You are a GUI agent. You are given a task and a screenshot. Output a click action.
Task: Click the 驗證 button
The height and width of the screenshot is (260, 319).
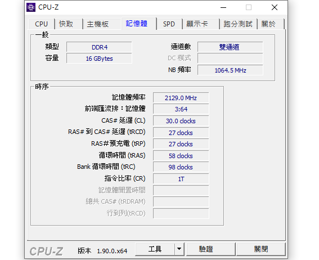tap(210, 249)
